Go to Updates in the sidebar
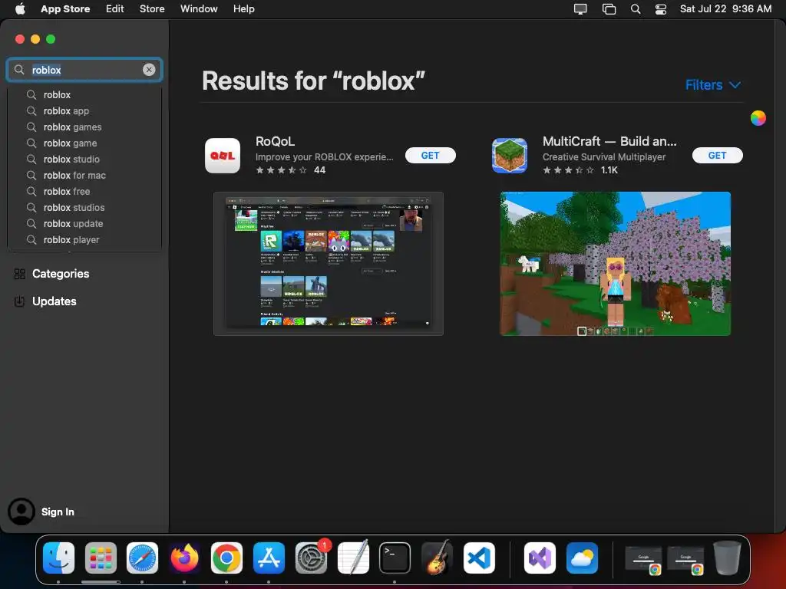Viewport: 786px width, 589px height. pyautogui.click(x=54, y=301)
